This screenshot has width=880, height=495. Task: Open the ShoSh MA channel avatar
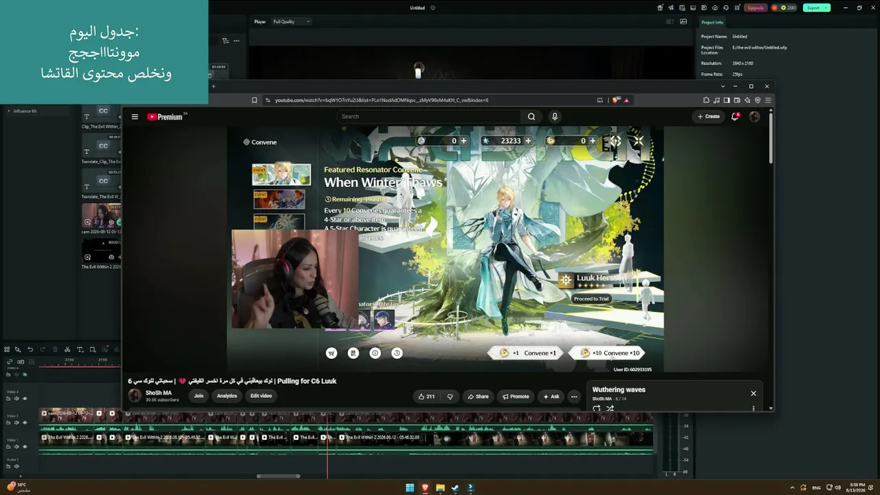(x=135, y=396)
